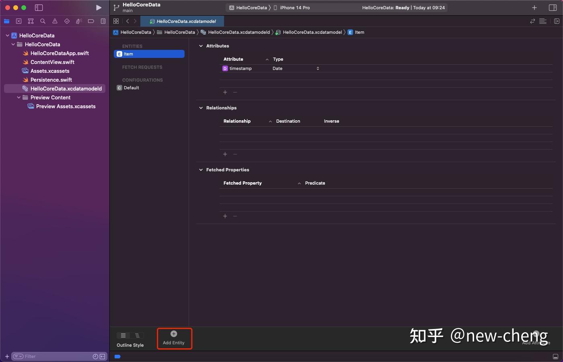Open the breakpoint navigator
The height and width of the screenshot is (362, 563).
click(x=91, y=21)
